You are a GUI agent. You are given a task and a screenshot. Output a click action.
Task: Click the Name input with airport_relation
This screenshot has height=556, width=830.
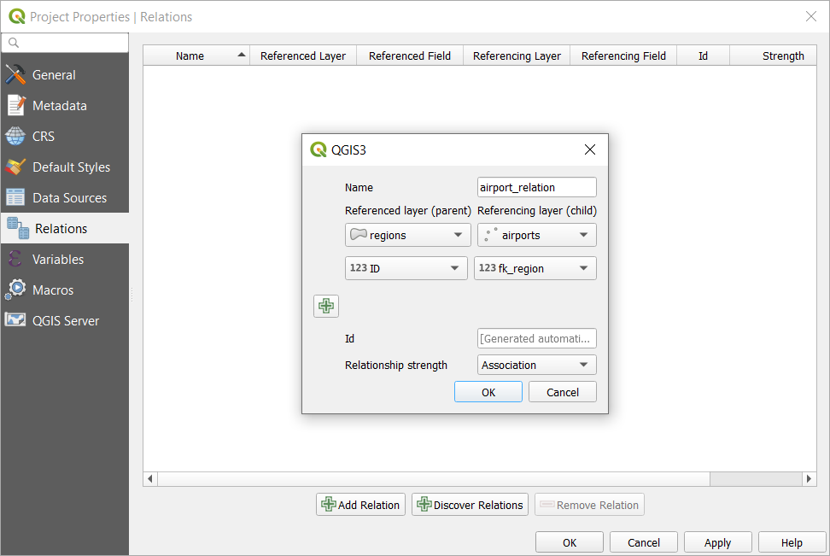click(536, 187)
